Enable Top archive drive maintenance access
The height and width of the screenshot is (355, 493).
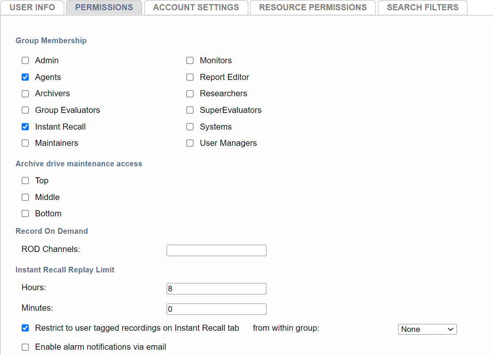[25, 180]
